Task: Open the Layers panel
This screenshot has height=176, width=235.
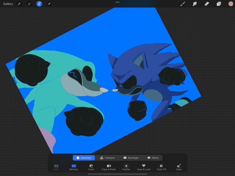Action: [219, 4]
